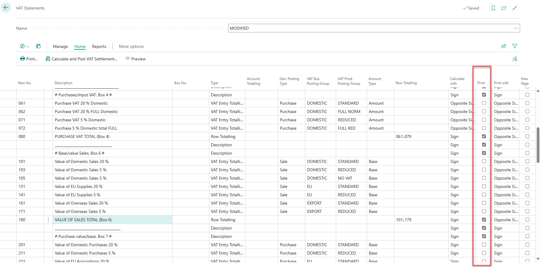Click the Type column header
This screenshot has width=540, height=267.
pyautogui.click(x=214, y=83)
